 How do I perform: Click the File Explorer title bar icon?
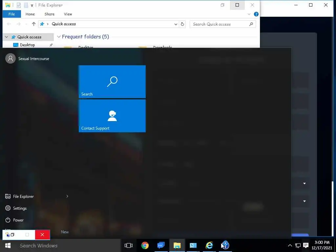(8, 5)
